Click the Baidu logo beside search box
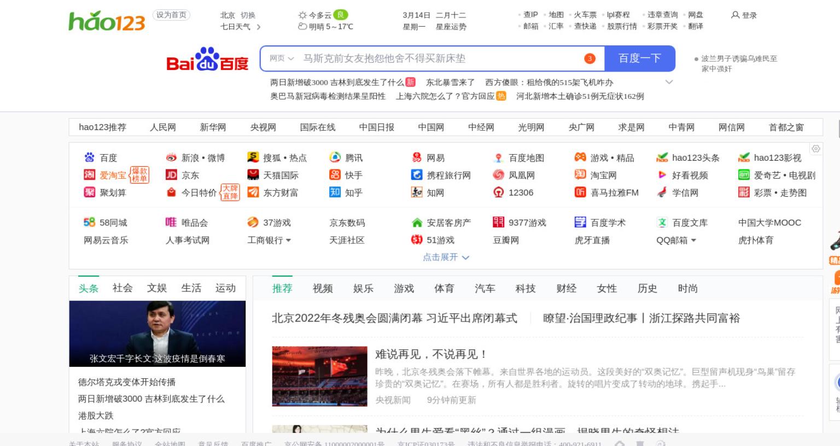The image size is (840, 446). pos(207,59)
